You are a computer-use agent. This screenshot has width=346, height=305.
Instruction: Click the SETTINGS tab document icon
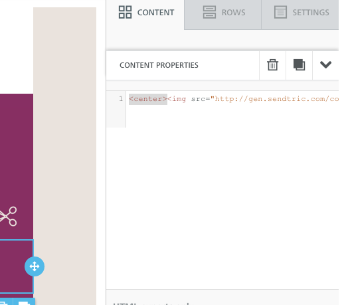click(280, 12)
